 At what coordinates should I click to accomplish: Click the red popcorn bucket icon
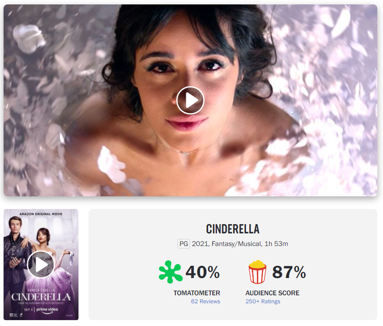258,272
